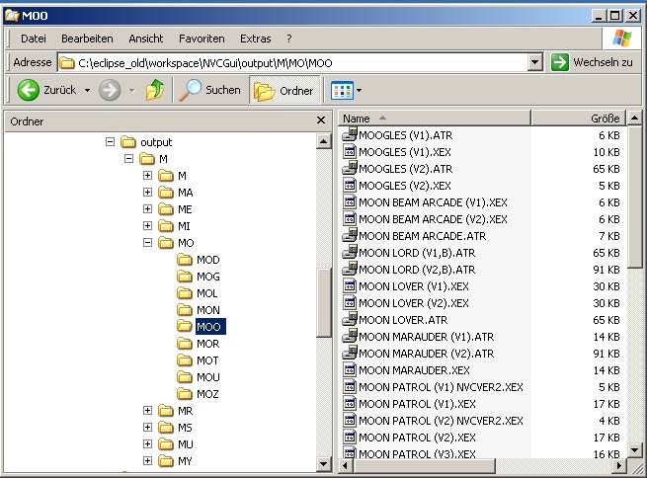The height and width of the screenshot is (478, 647).
Task: Open the Datei menu
Action: [x=34, y=39]
